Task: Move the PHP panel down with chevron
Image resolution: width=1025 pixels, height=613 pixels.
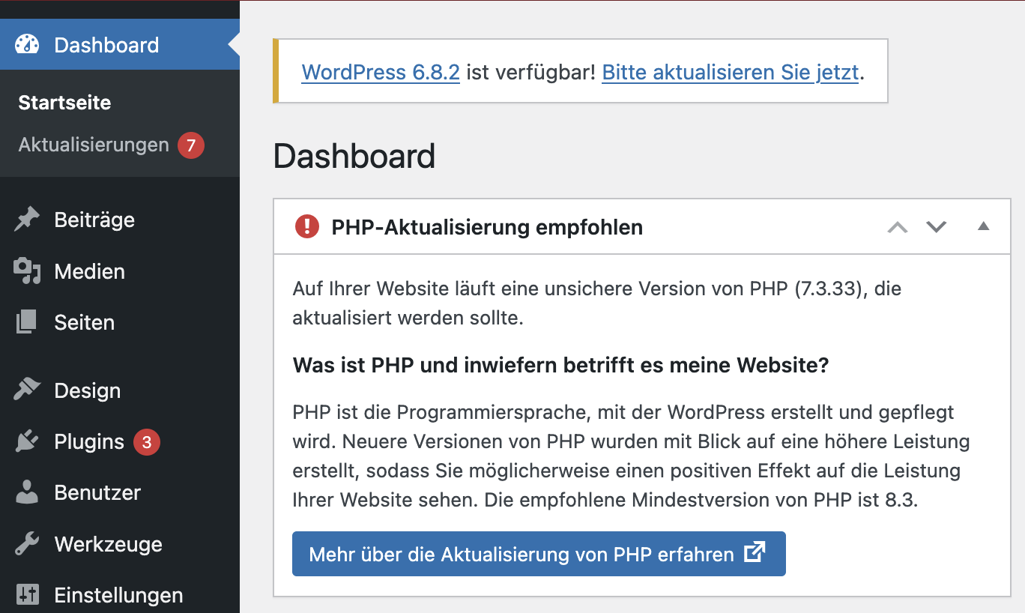Action: [937, 226]
